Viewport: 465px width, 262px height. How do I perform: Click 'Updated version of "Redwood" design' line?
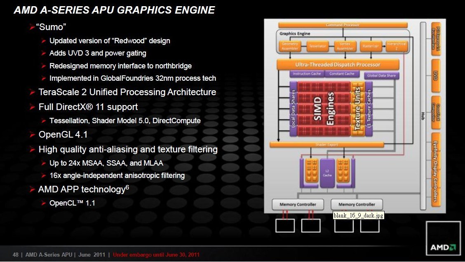coord(110,41)
